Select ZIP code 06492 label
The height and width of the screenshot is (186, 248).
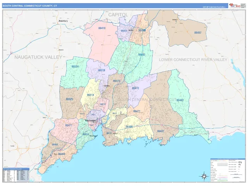(x=142, y=55)
